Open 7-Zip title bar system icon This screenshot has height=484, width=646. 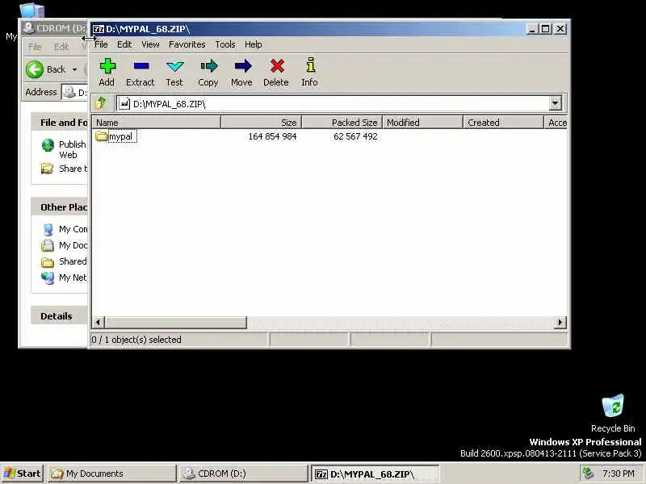(x=98, y=29)
